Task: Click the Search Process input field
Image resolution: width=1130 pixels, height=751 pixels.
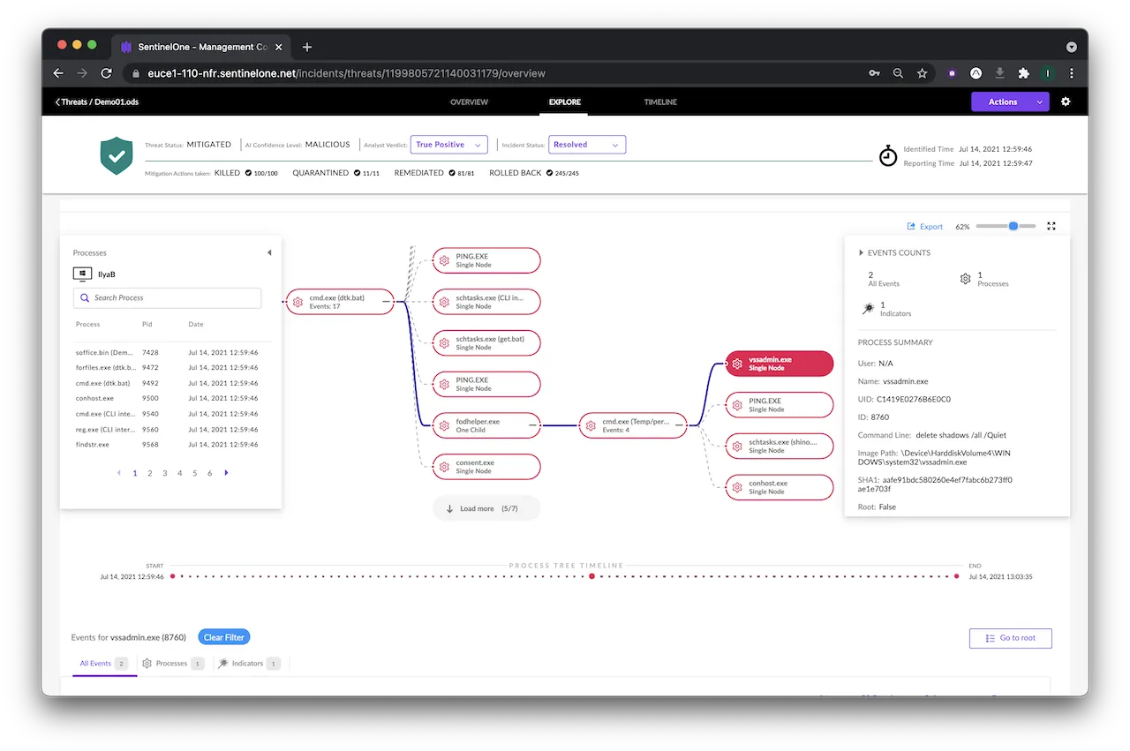Action: pyautogui.click(x=168, y=298)
